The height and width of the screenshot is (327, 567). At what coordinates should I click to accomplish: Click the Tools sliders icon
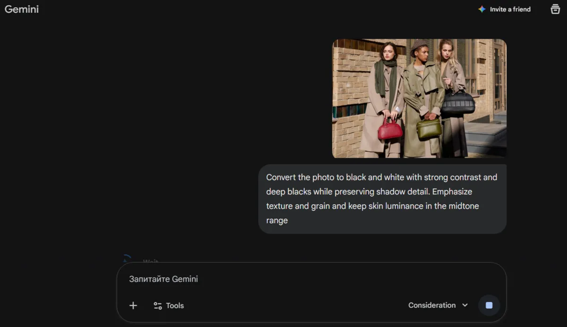click(x=158, y=306)
